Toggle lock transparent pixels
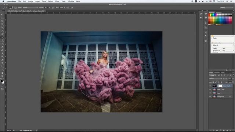This screenshot has width=235, height=132. click(x=213, y=82)
